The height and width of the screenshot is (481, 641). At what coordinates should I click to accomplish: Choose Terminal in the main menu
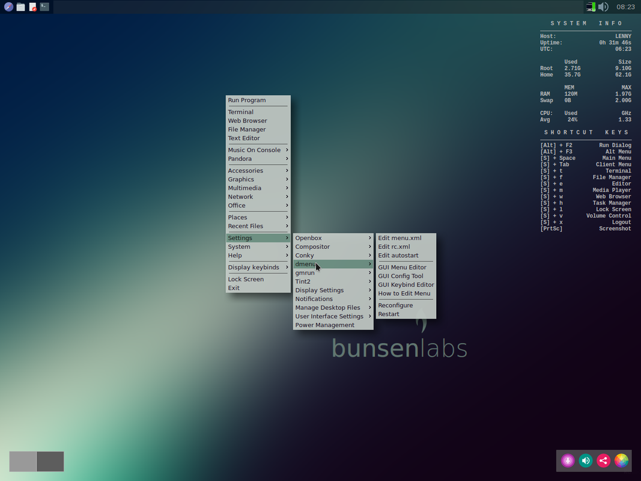pyautogui.click(x=258, y=112)
